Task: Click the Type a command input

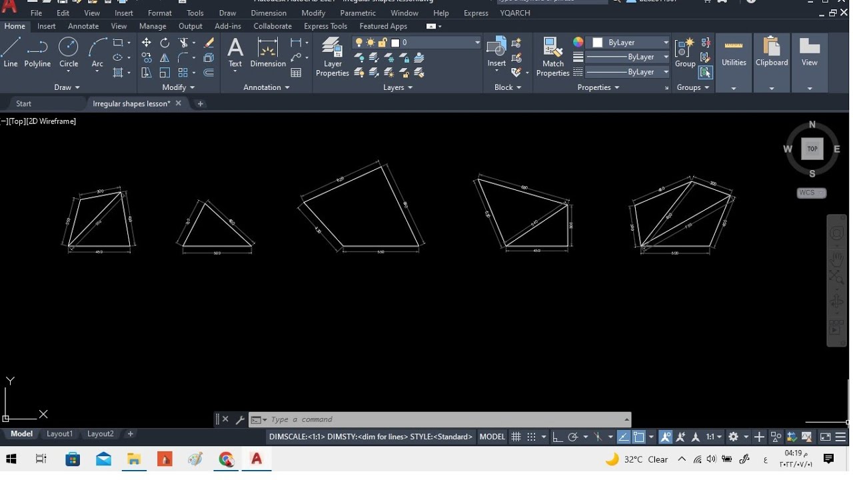Action: click(x=440, y=420)
